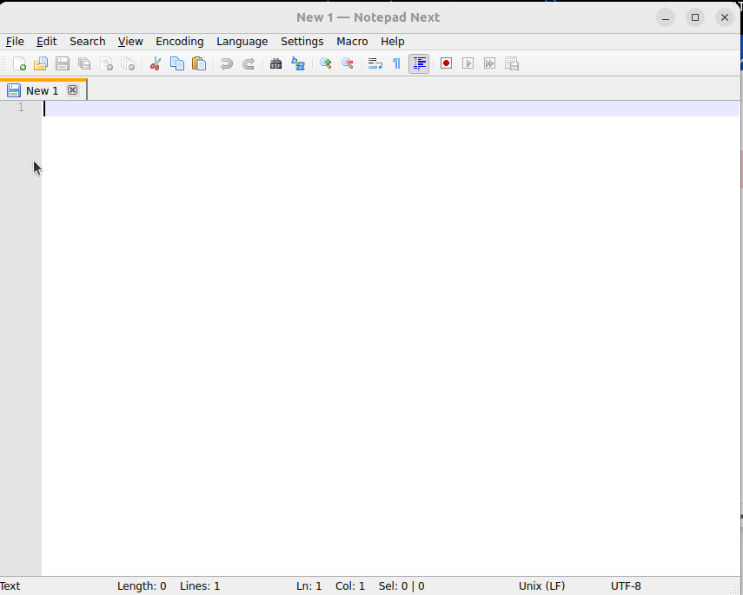Click Col: 1 in status bar

click(x=350, y=586)
